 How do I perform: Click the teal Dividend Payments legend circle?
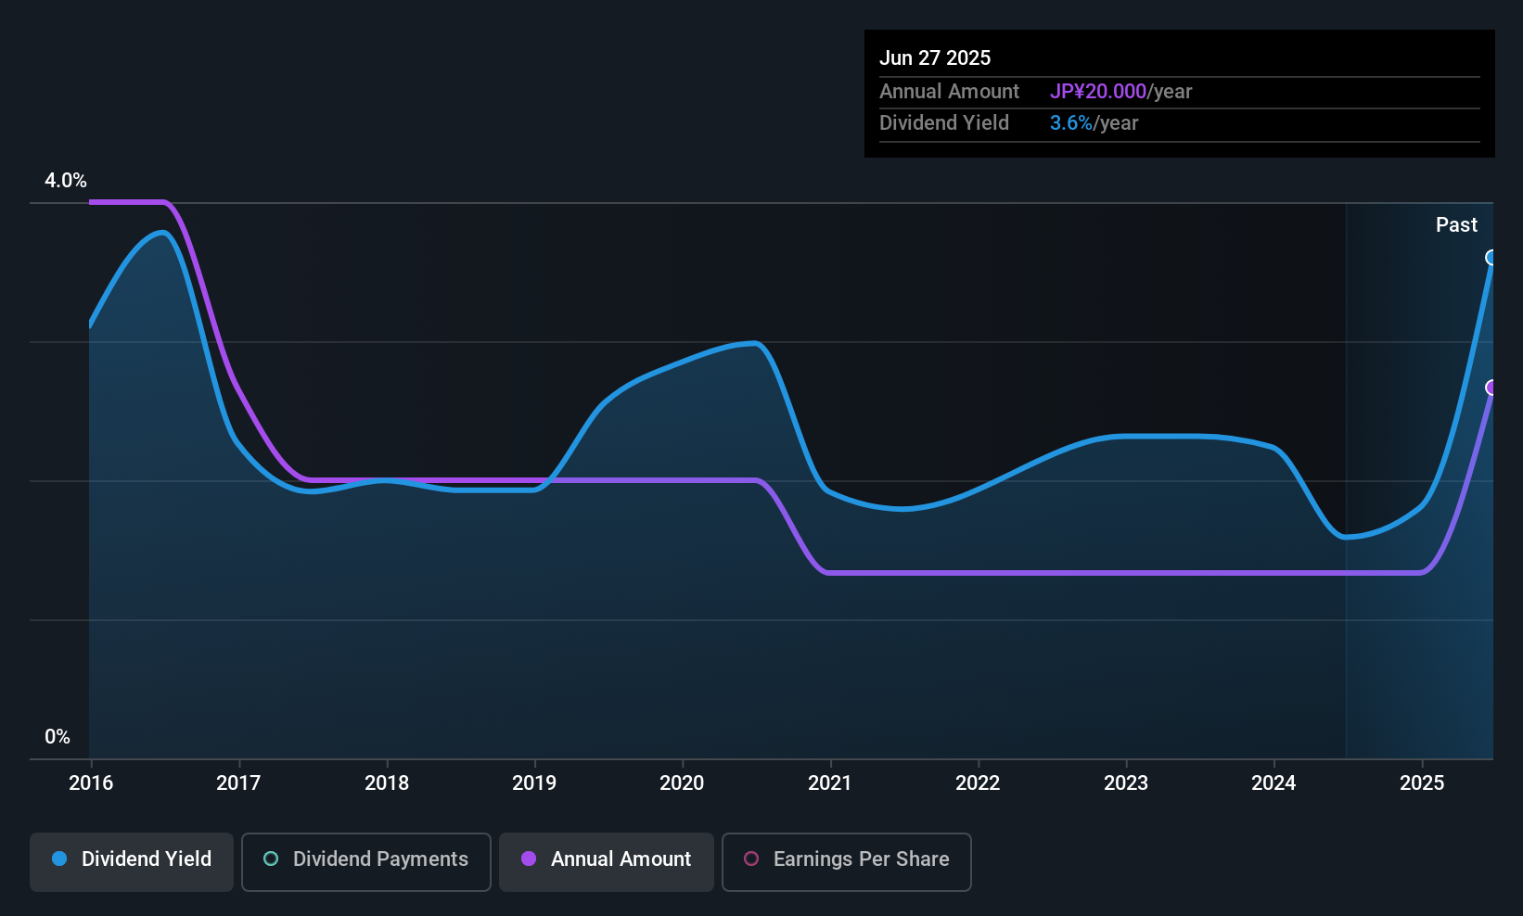pyautogui.click(x=271, y=859)
